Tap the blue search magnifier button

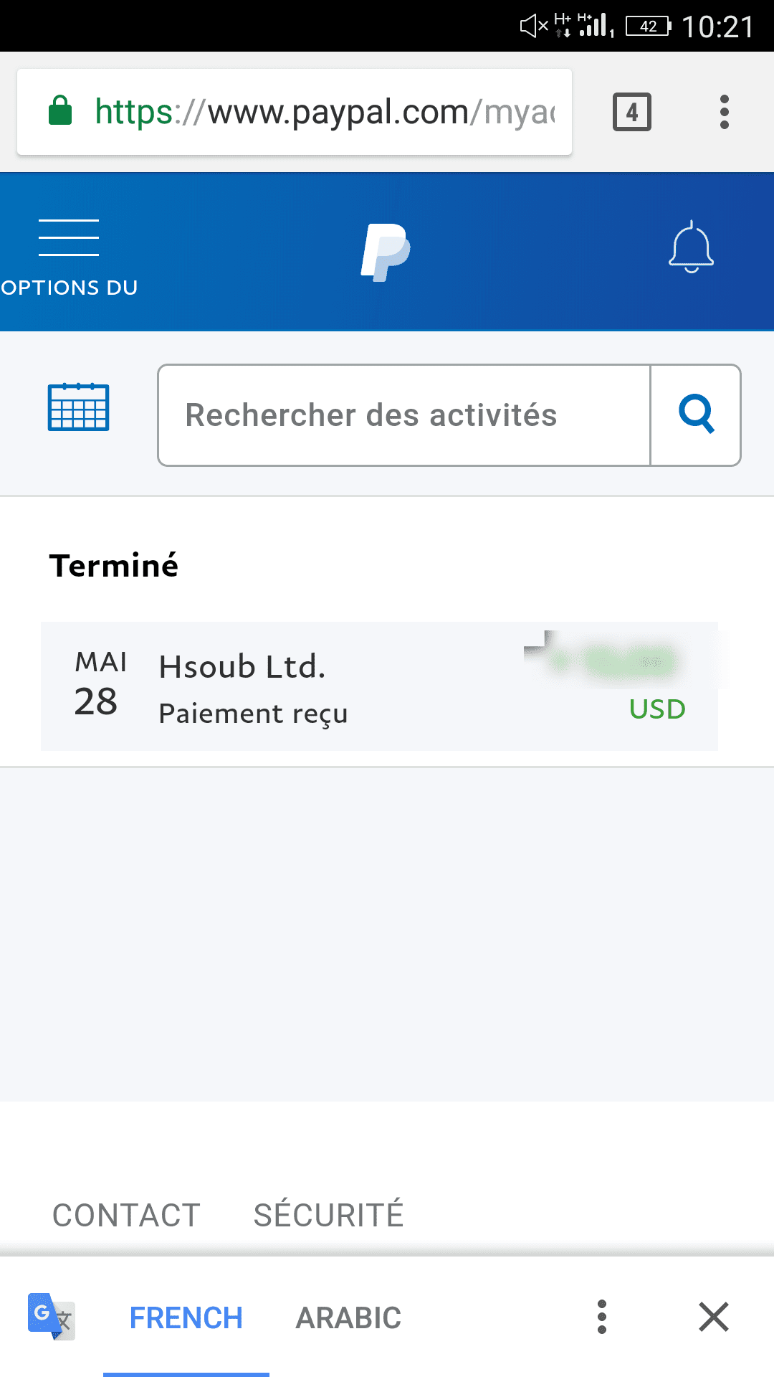coord(696,415)
